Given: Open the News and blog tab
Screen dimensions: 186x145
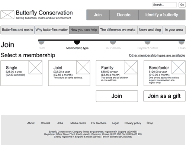Looking at the screenshot, I should pyautogui.click(x=150, y=30).
